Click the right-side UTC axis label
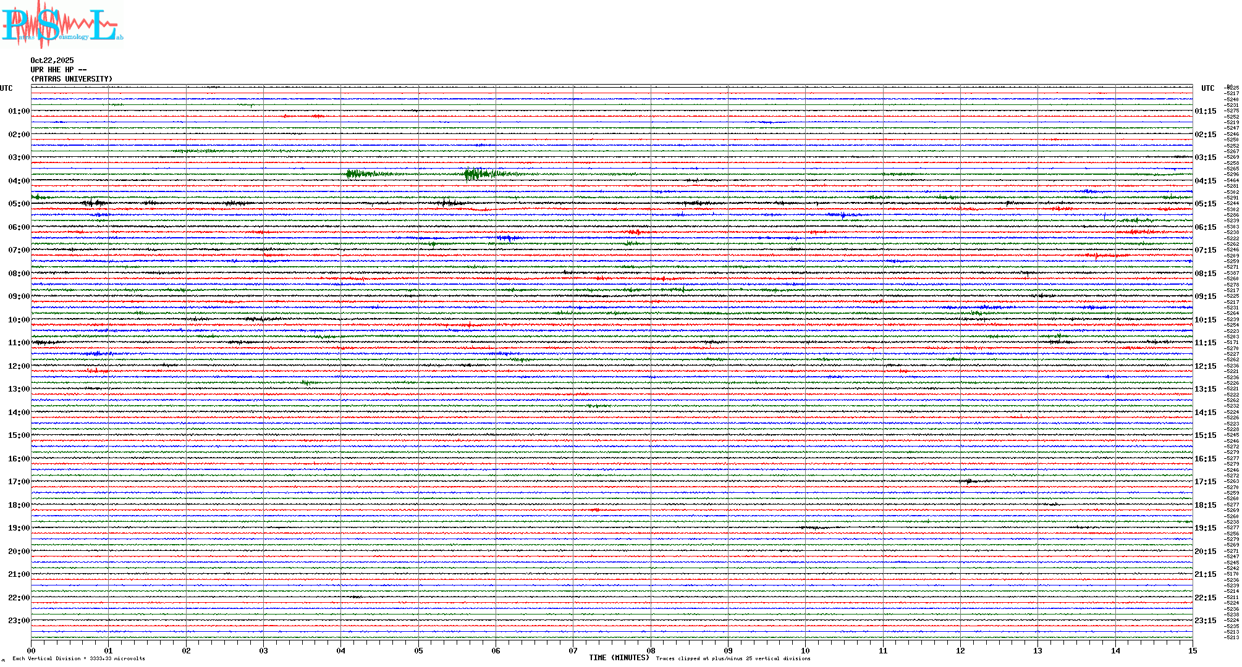This screenshot has width=1242, height=667. click(1207, 88)
